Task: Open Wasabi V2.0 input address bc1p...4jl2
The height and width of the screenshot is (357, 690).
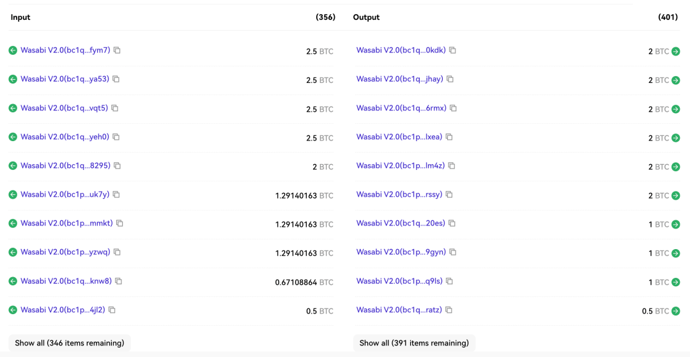Action: click(63, 310)
